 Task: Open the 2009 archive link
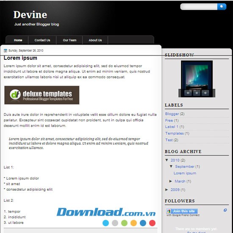point(175,190)
